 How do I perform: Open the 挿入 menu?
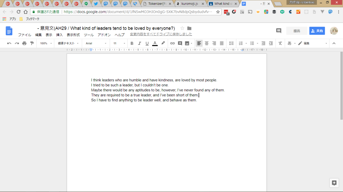click(59, 35)
